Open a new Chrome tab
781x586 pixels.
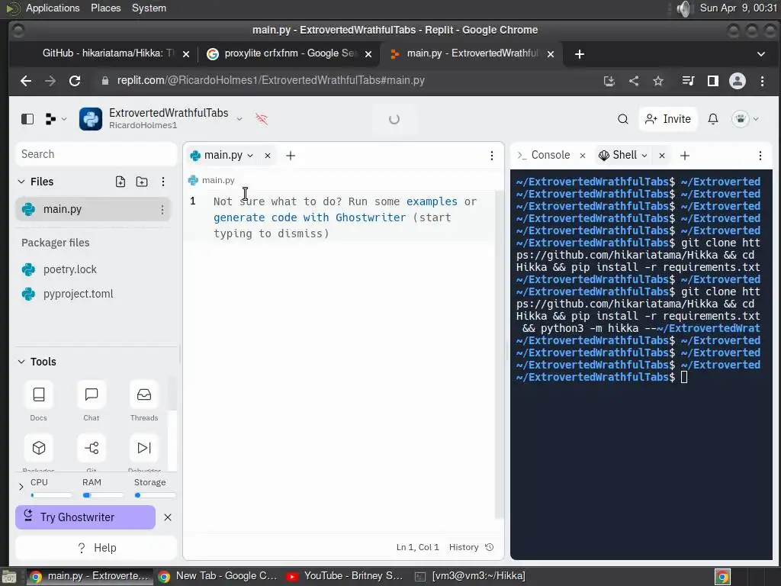click(580, 54)
